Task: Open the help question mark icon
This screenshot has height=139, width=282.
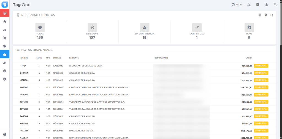Action: [x=5, y=134]
